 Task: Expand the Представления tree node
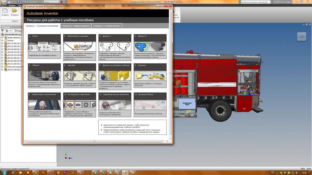[x=2, y=38]
